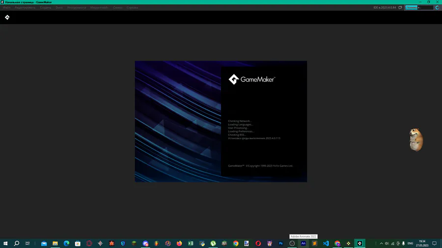Open the Файл menu
The height and width of the screenshot is (248, 442).
[6, 7]
